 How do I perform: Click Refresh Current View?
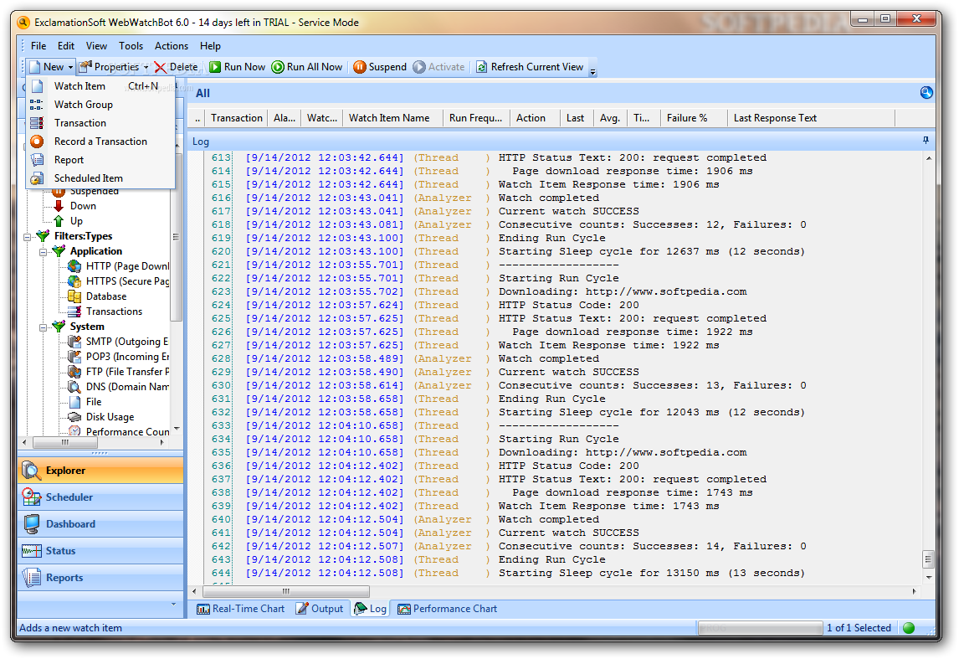click(530, 67)
